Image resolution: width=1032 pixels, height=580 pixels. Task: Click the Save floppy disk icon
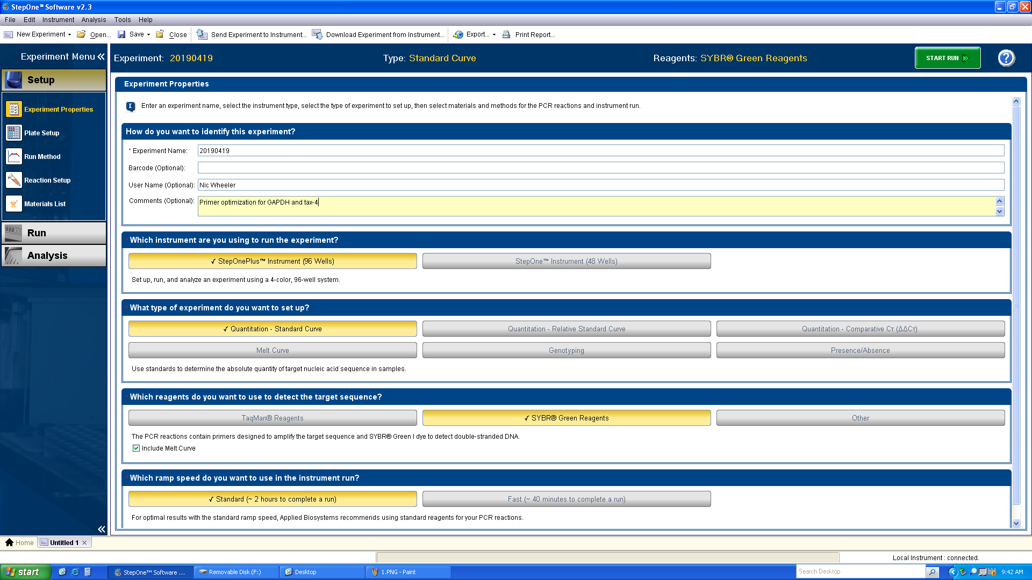(x=121, y=34)
